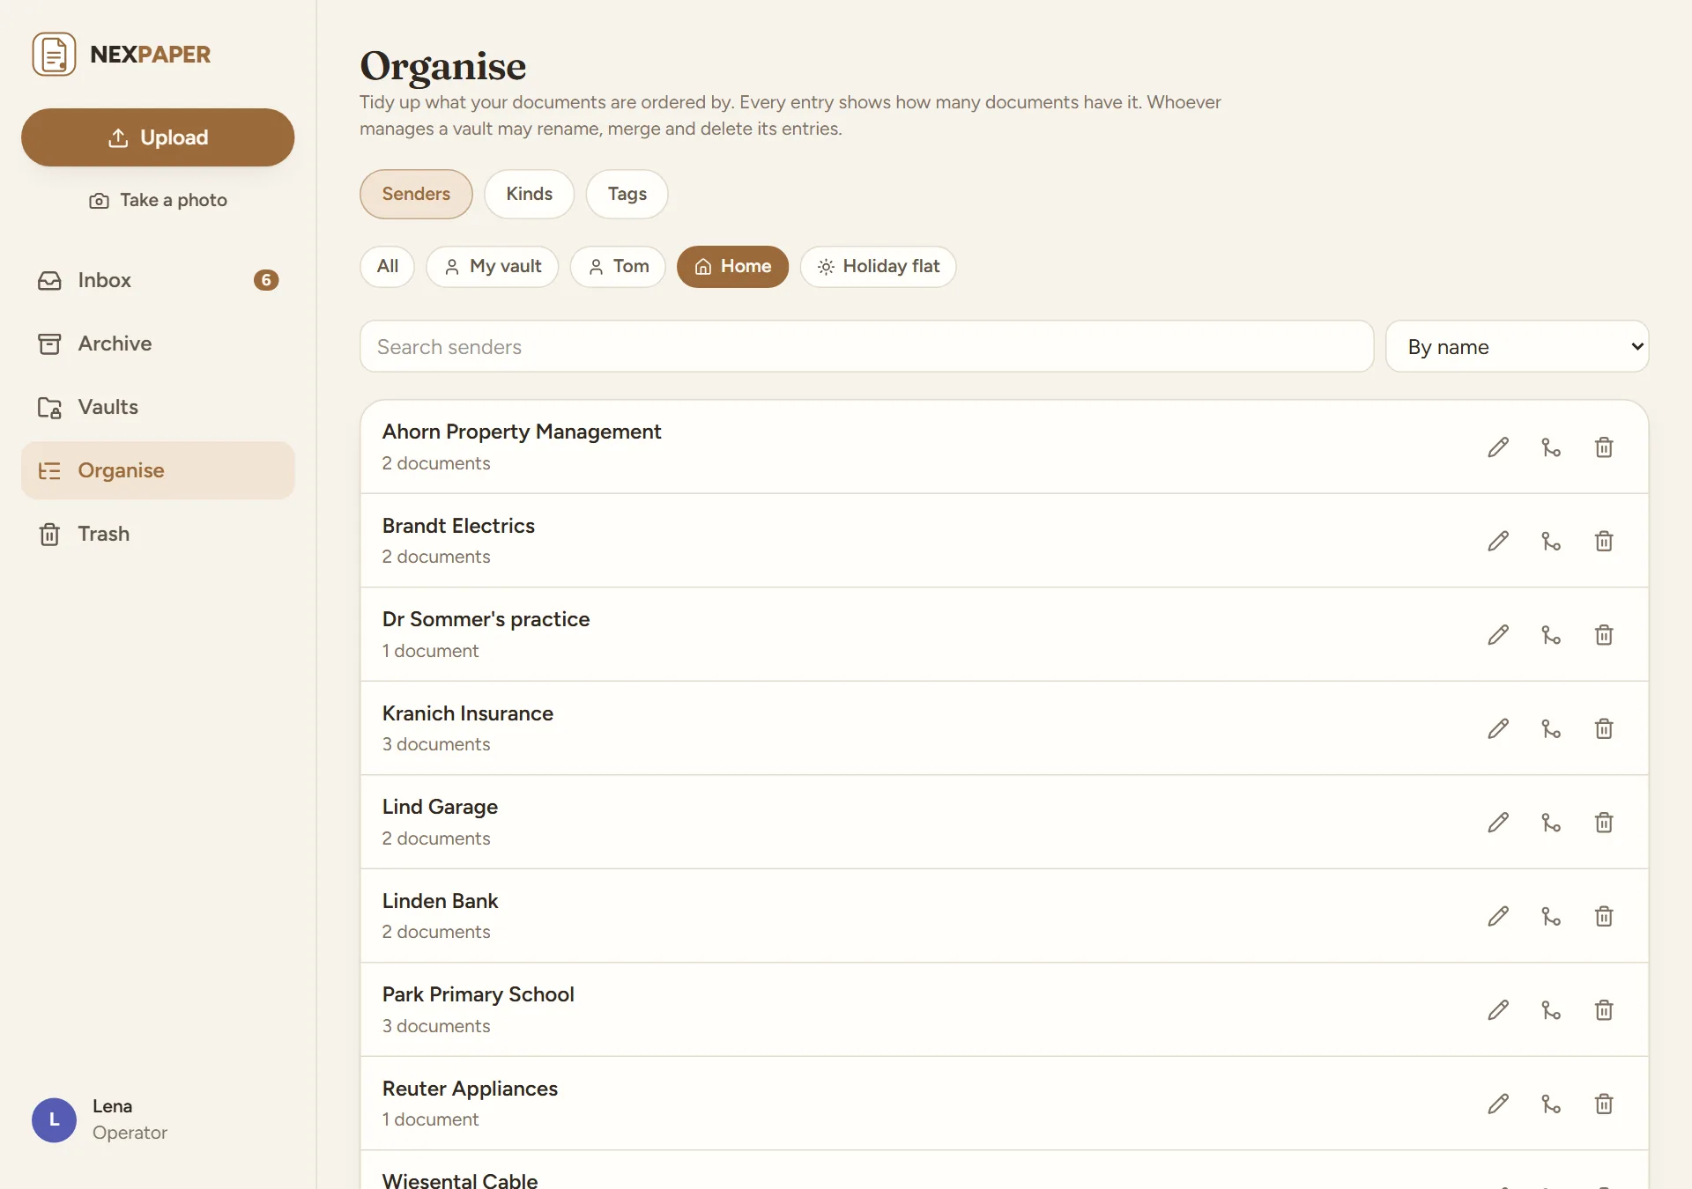The image size is (1692, 1189).
Task: Delete Reuter Appliances entry
Action: click(x=1604, y=1104)
